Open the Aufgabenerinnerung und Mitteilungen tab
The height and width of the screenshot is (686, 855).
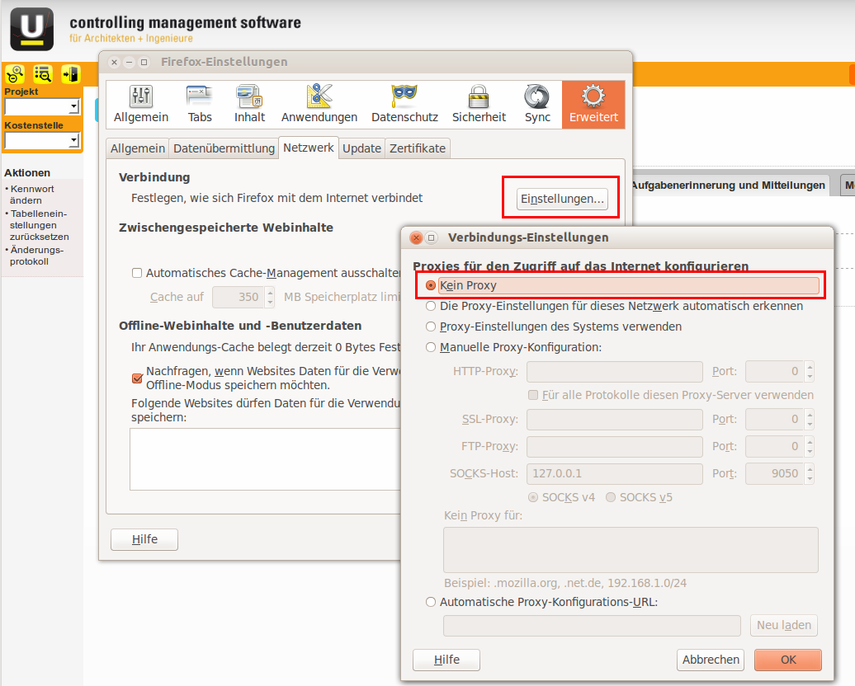(730, 186)
